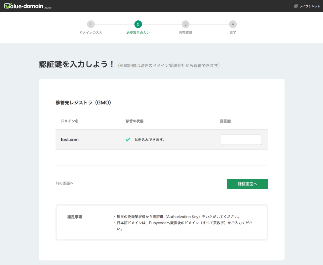Select the 必要項目の入力 step label
Image resolution: width=323 pixels, height=265 pixels.
(138, 33)
